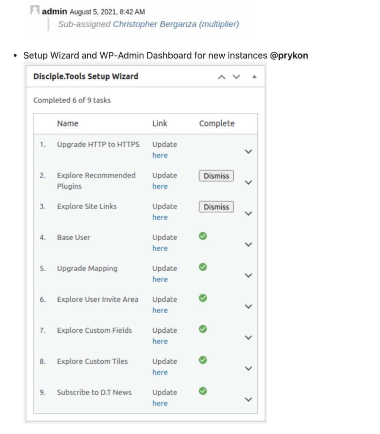Open Christopher Berganza (multiplier) link
Screen dimensions: 380x434
click(176, 24)
